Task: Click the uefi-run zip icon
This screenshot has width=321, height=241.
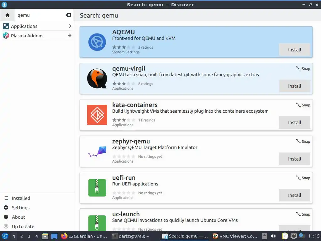Action: [97, 188]
